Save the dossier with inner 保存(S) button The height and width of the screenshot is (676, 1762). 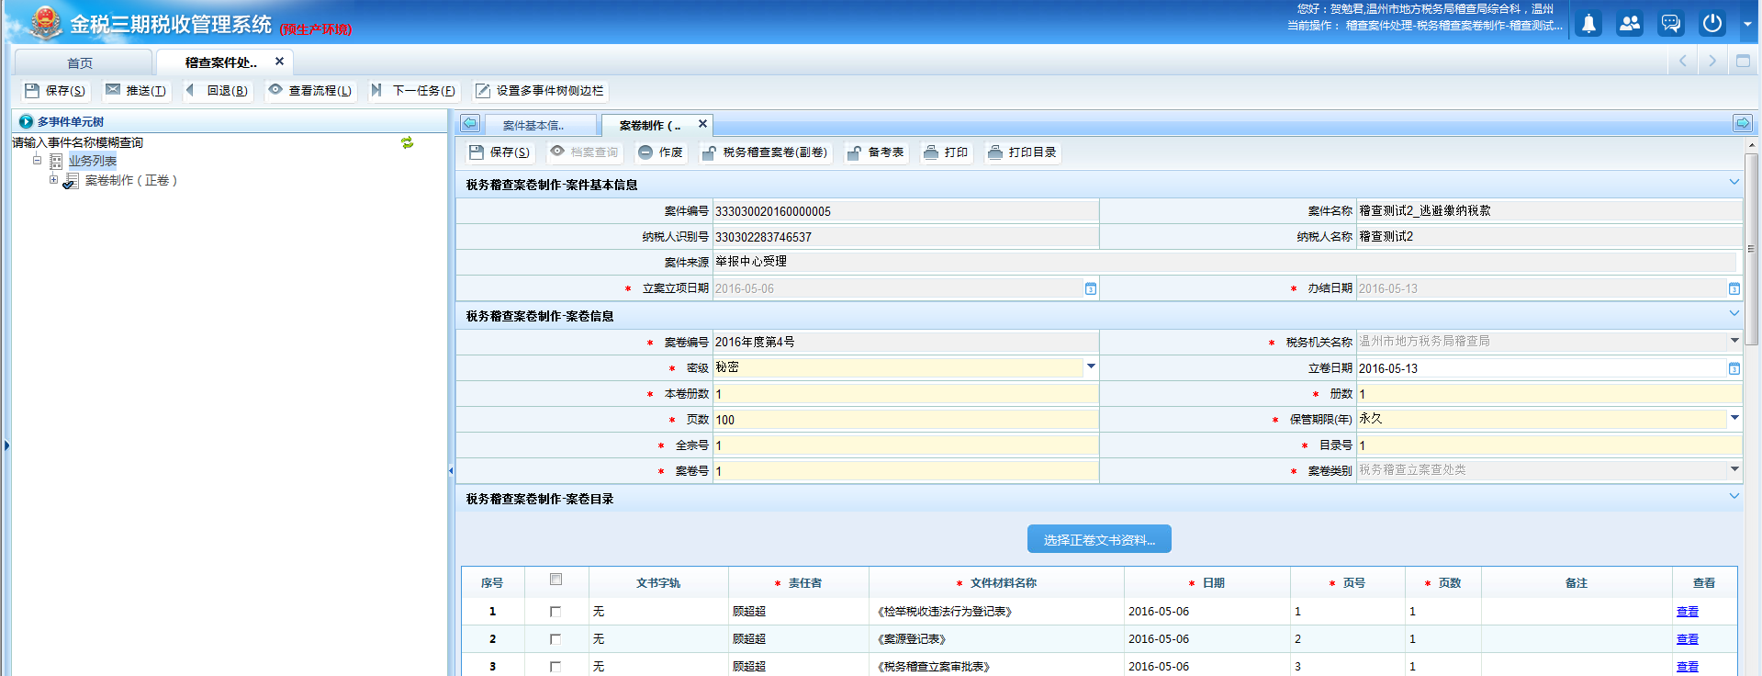click(x=499, y=152)
